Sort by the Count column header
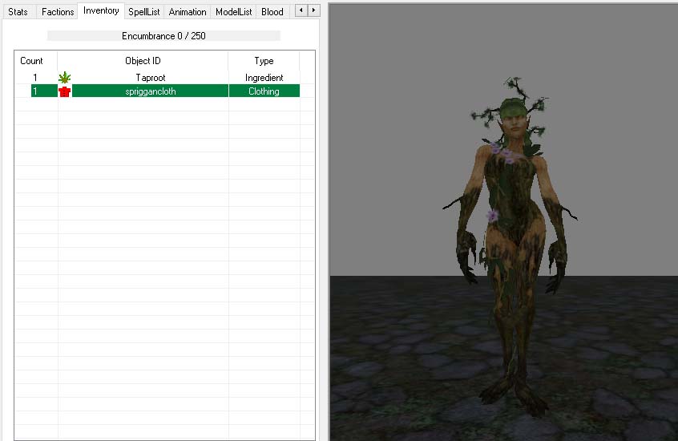The image size is (678, 441). (x=32, y=61)
